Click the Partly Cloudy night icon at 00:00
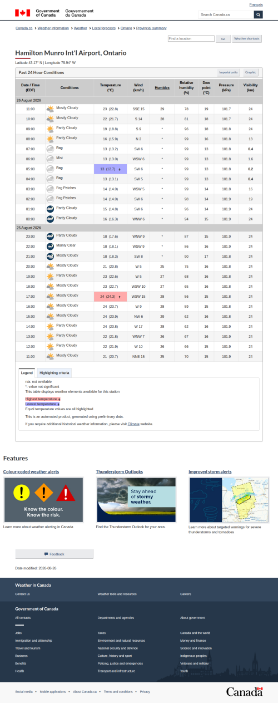 pyautogui.click(x=50, y=219)
